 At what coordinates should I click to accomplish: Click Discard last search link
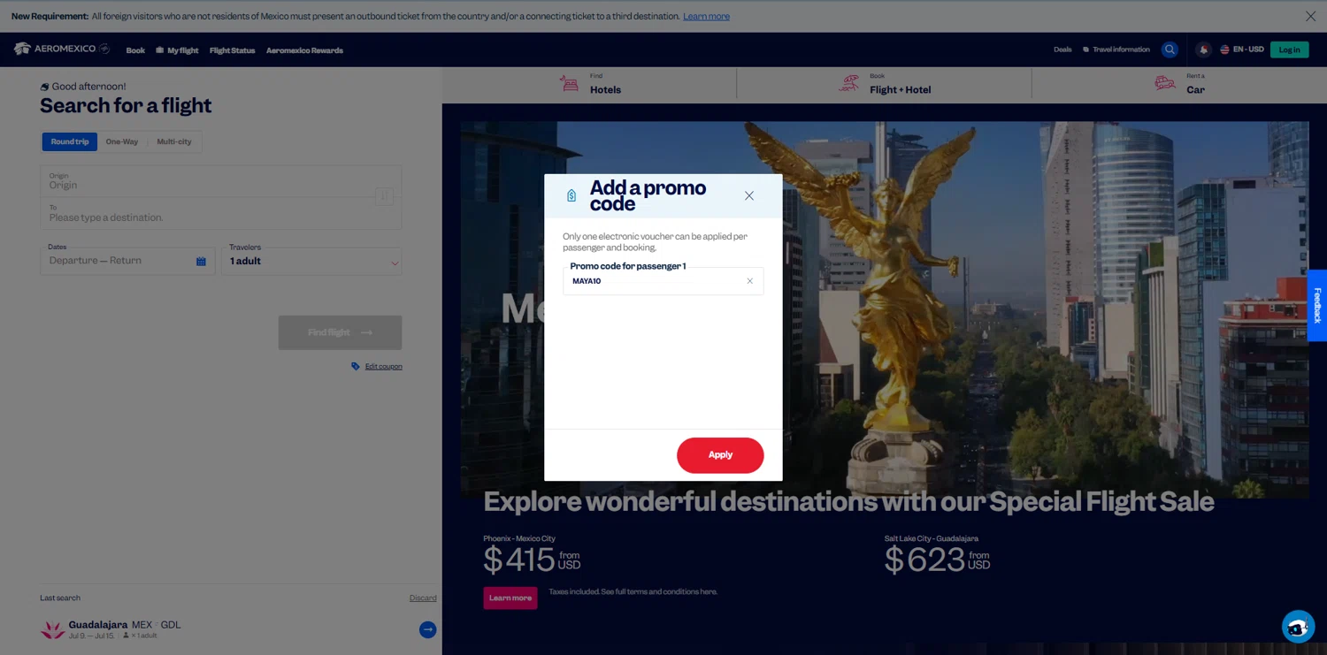point(423,598)
